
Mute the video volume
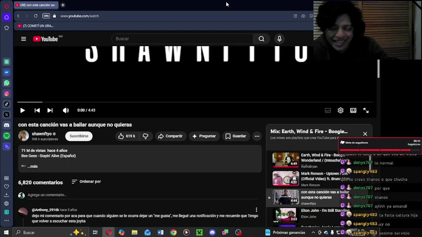click(66, 110)
